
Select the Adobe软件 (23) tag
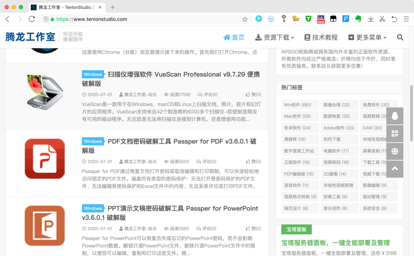pyautogui.click(x=339, y=128)
